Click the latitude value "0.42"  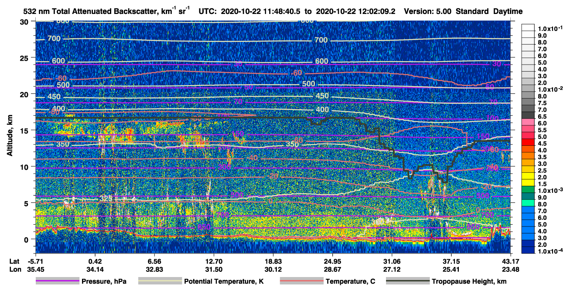click(x=95, y=261)
